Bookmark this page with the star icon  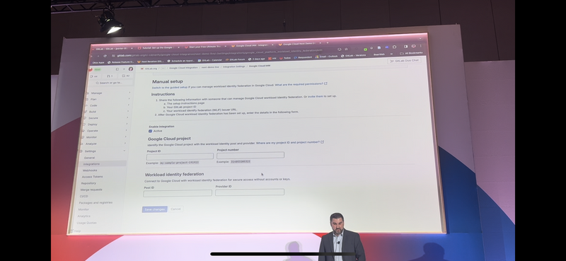pos(346,49)
